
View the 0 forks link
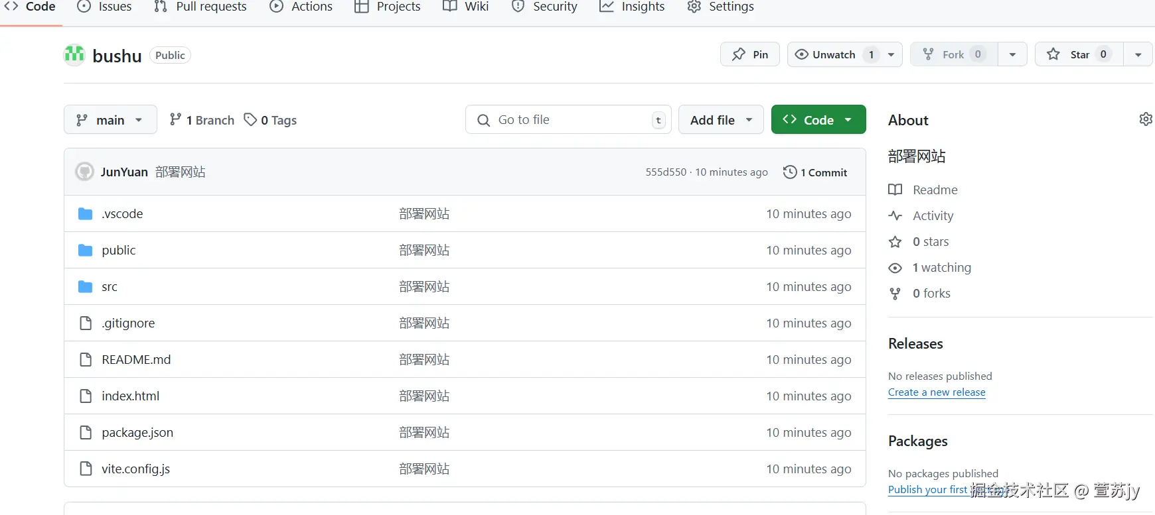(919, 293)
